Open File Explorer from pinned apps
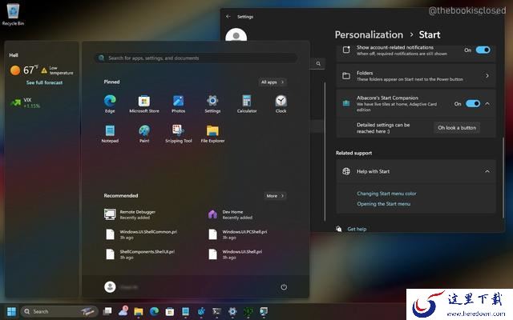This screenshot has width=513, height=320. point(212,134)
